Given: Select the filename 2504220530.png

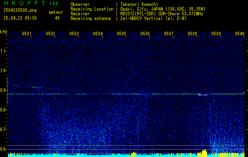Looking at the screenshot, I should tap(20, 10).
